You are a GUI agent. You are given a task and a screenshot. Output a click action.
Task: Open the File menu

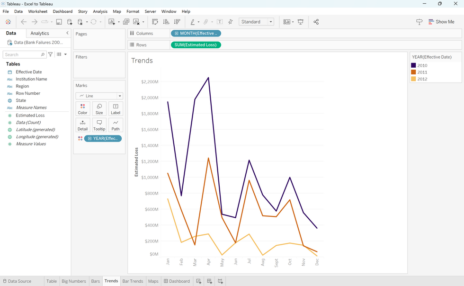click(6, 11)
